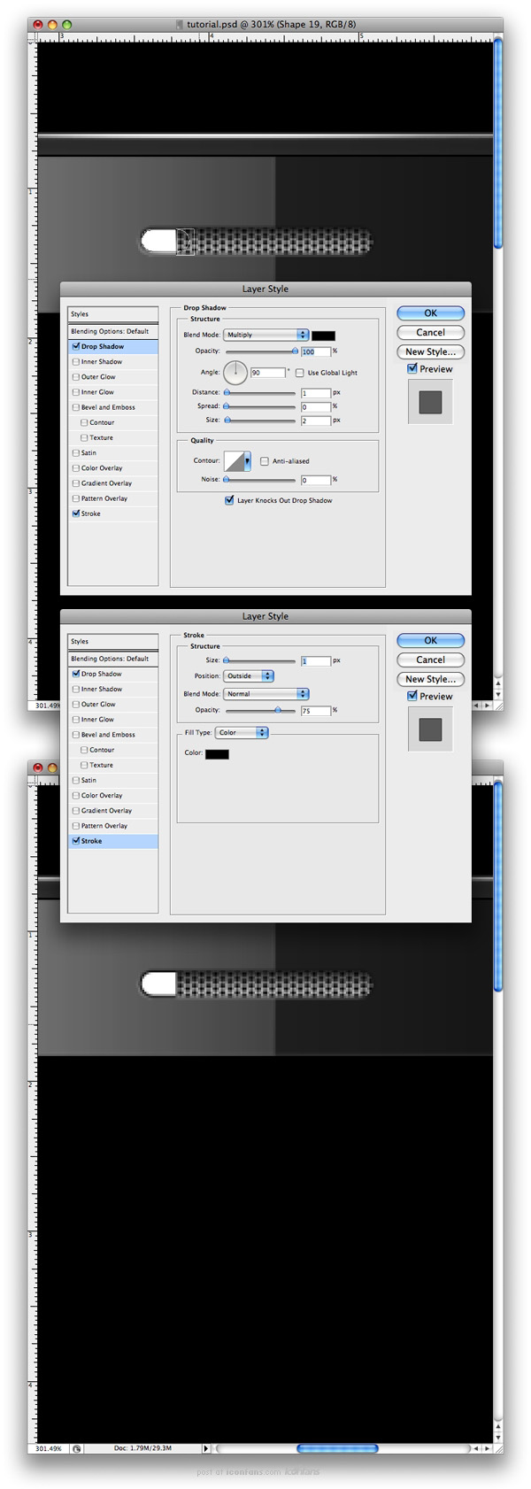
Task: Enable Outer Glow in the upper Layer Style dialog
Action: point(76,376)
